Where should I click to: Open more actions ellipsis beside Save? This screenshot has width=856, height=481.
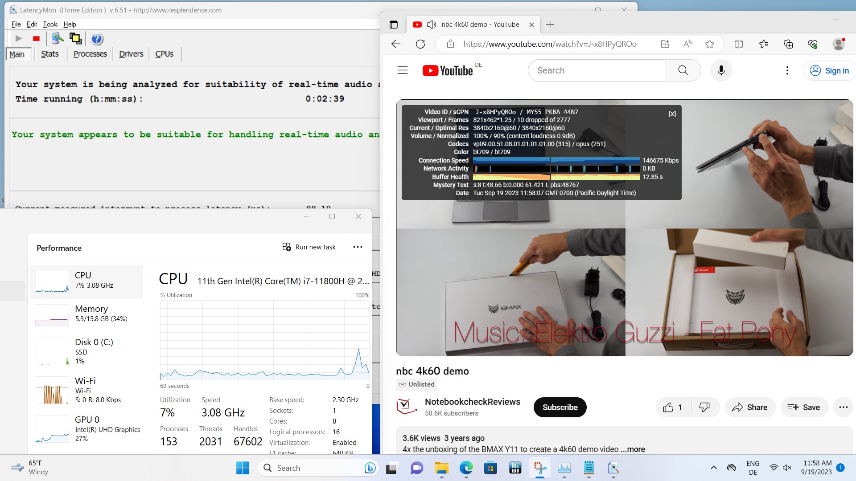pyautogui.click(x=843, y=407)
